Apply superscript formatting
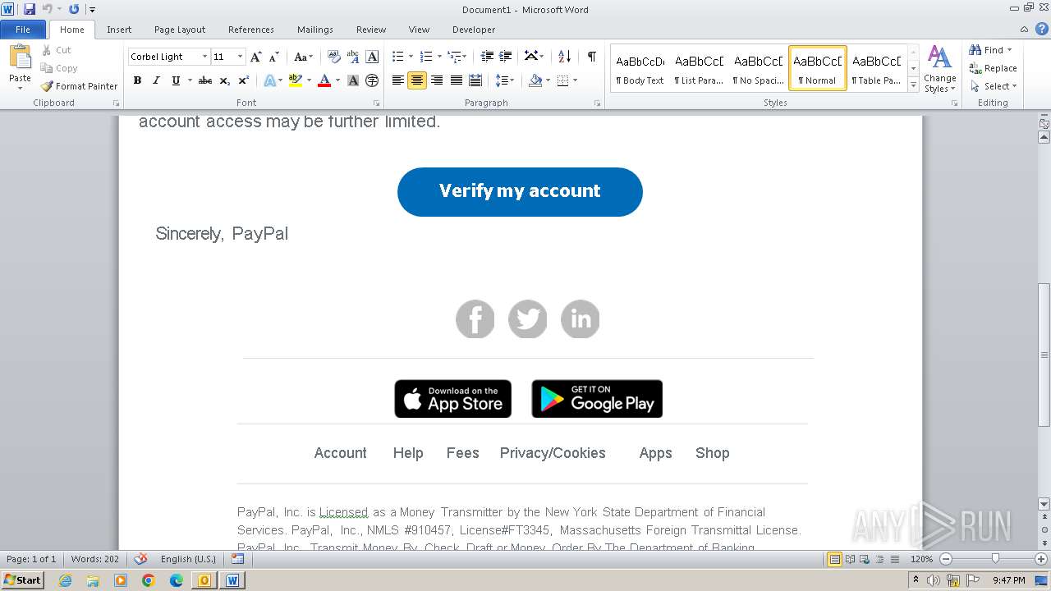 [x=244, y=80]
